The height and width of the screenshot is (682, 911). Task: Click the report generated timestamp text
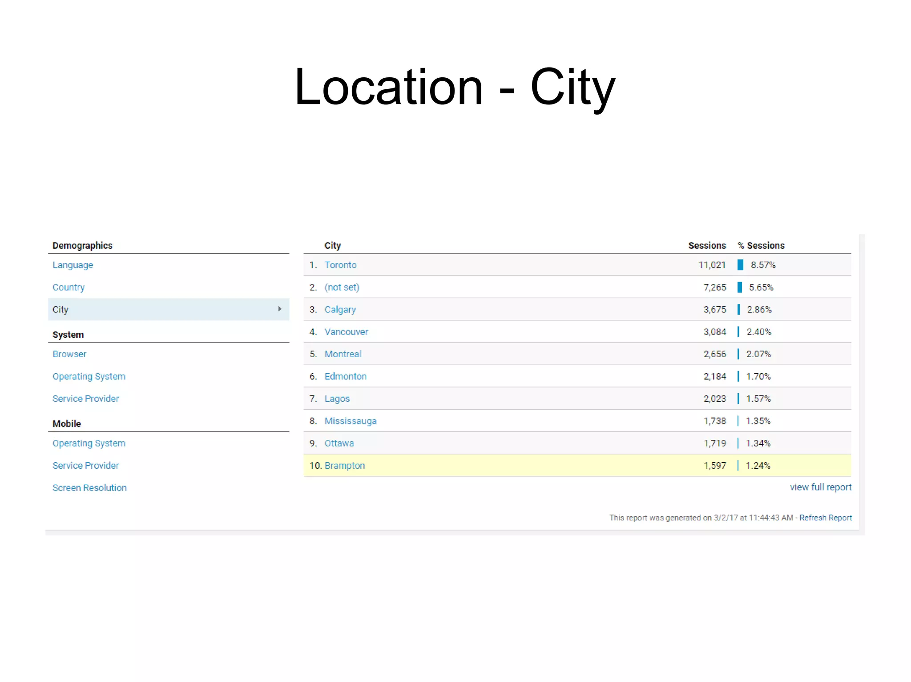pyautogui.click(x=701, y=518)
